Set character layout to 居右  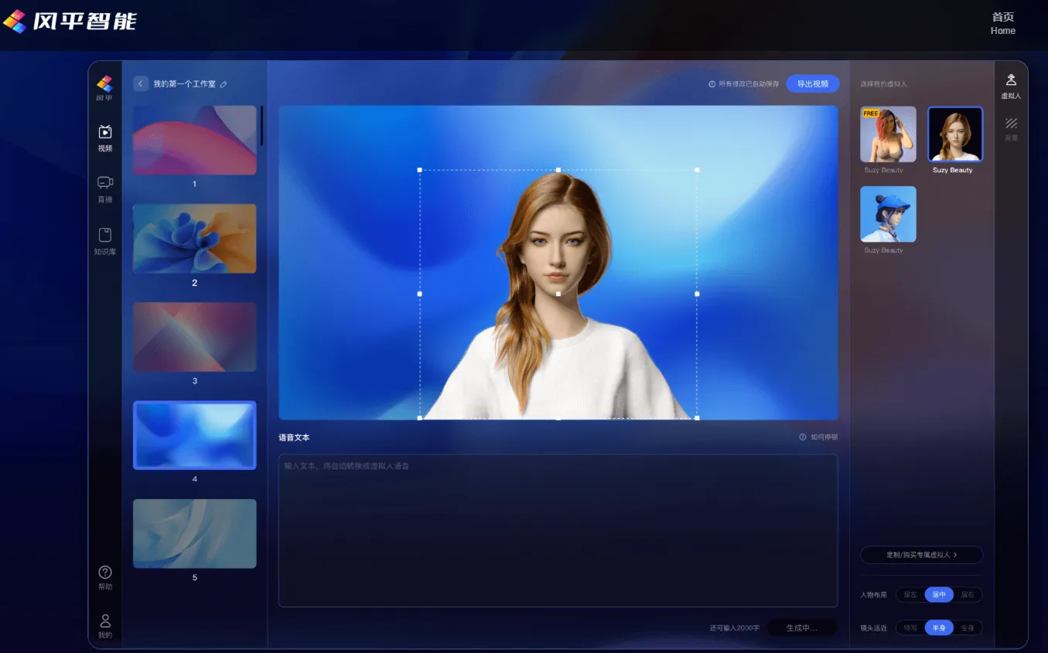968,595
